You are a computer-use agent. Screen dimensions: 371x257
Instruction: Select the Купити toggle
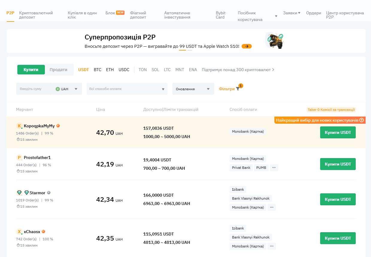[x=31, y=70]
